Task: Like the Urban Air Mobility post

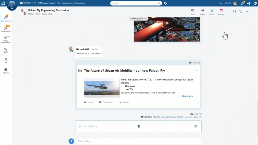Action: pos(89,102)
